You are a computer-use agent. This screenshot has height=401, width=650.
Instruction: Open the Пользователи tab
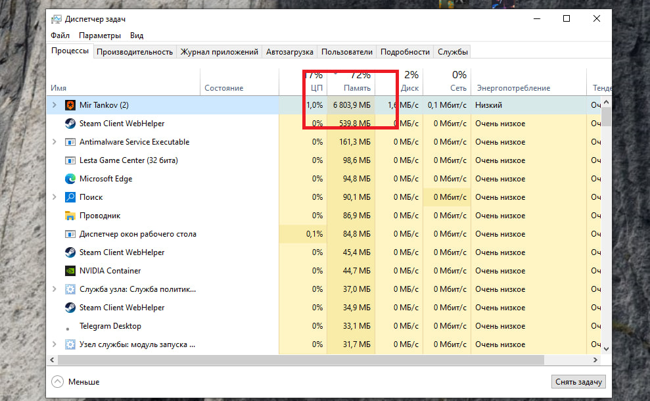coord(347,52)
